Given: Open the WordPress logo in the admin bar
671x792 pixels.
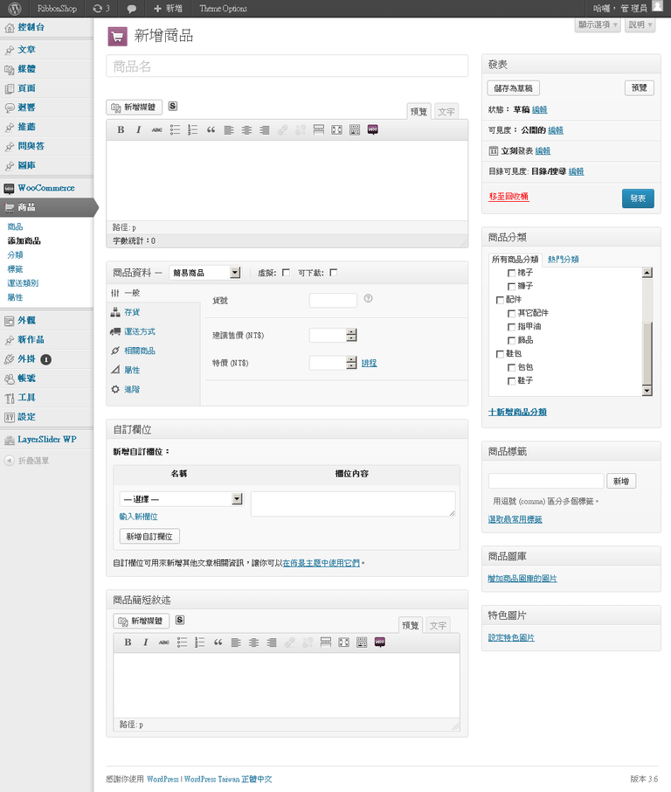Looking at the screenshot, I should [x=15, y=9].
